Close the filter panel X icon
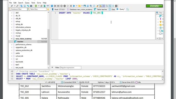The image size is (176, 99). point(52,67)
